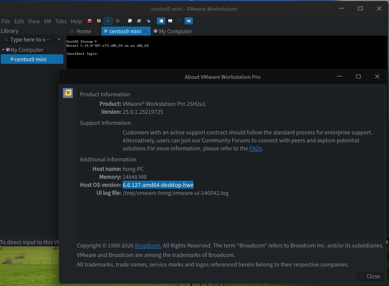Screen dimensions: 389x286
Task: Click the highlighted host OS version 6.6.127-amd64-desktop-hwe
Action: [x=158, y=185]
